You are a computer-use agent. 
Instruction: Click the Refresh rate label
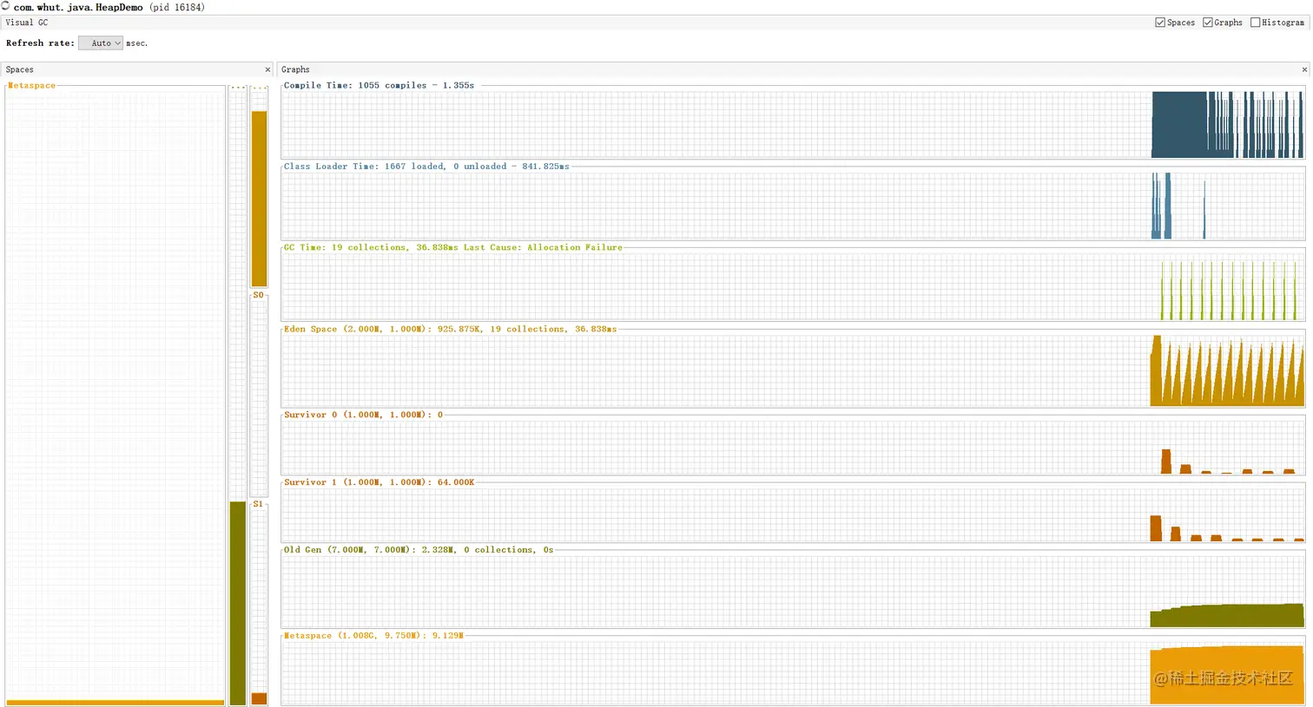pyautogui.click(x=40, y=43)
